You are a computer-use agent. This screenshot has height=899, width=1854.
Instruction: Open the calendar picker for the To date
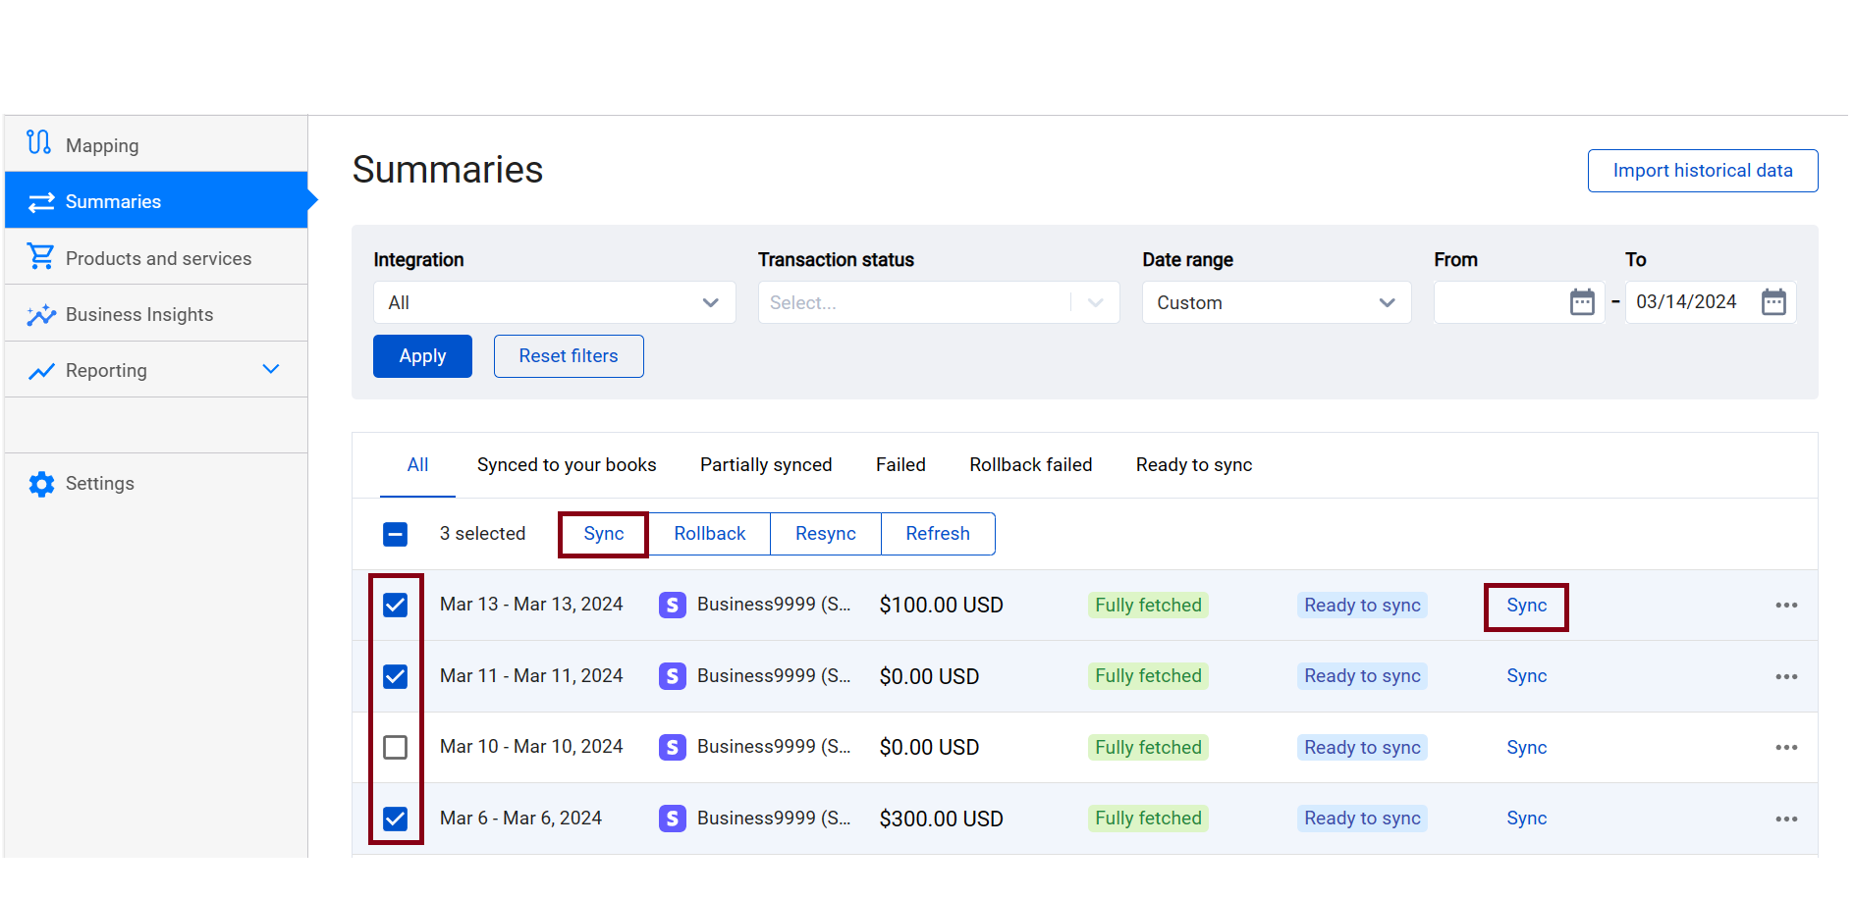[x=1773, y=302]
